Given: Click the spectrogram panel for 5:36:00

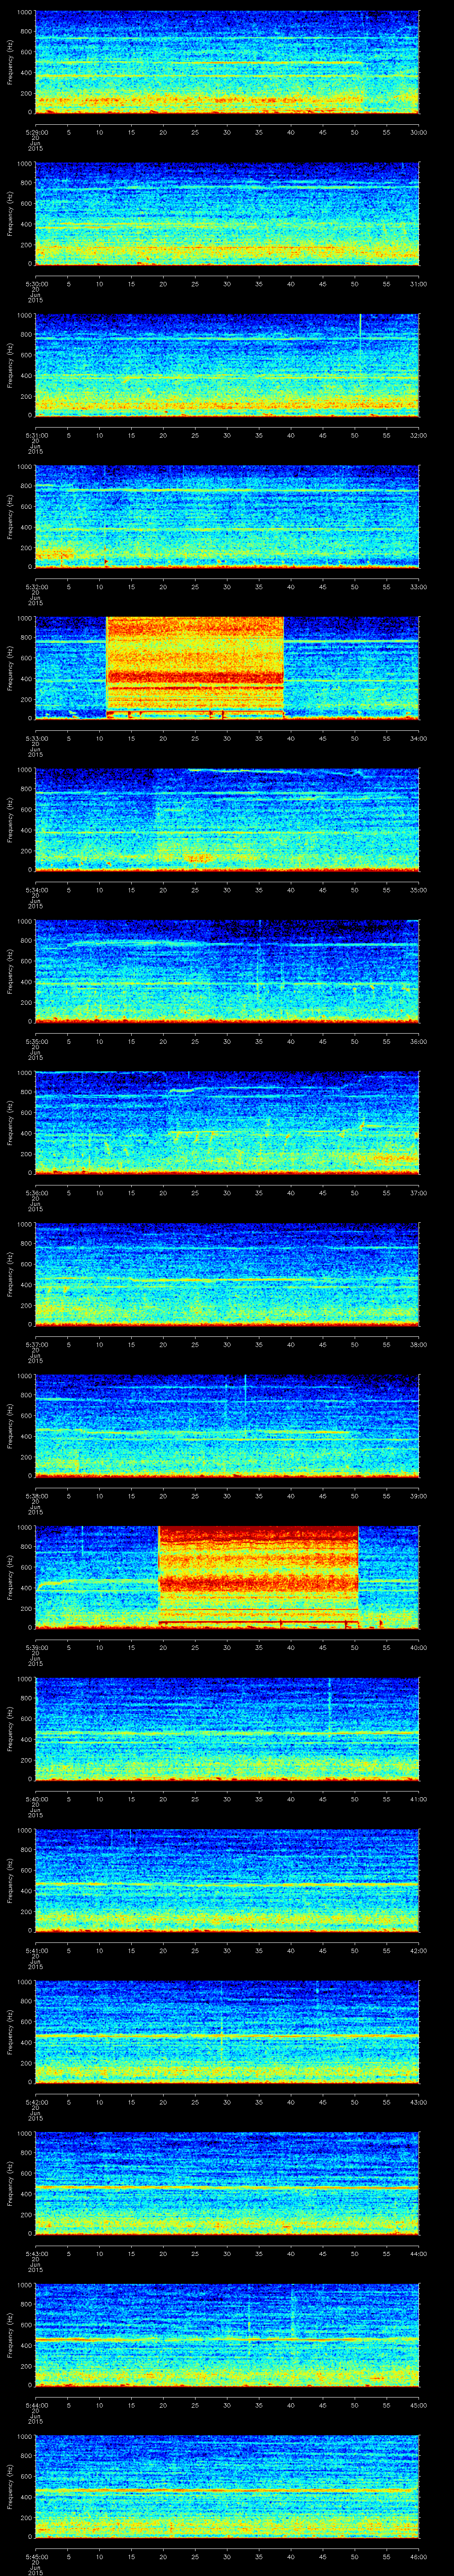Looking at the screenshot, I should pyautogui.click(x=227, y=1123).
